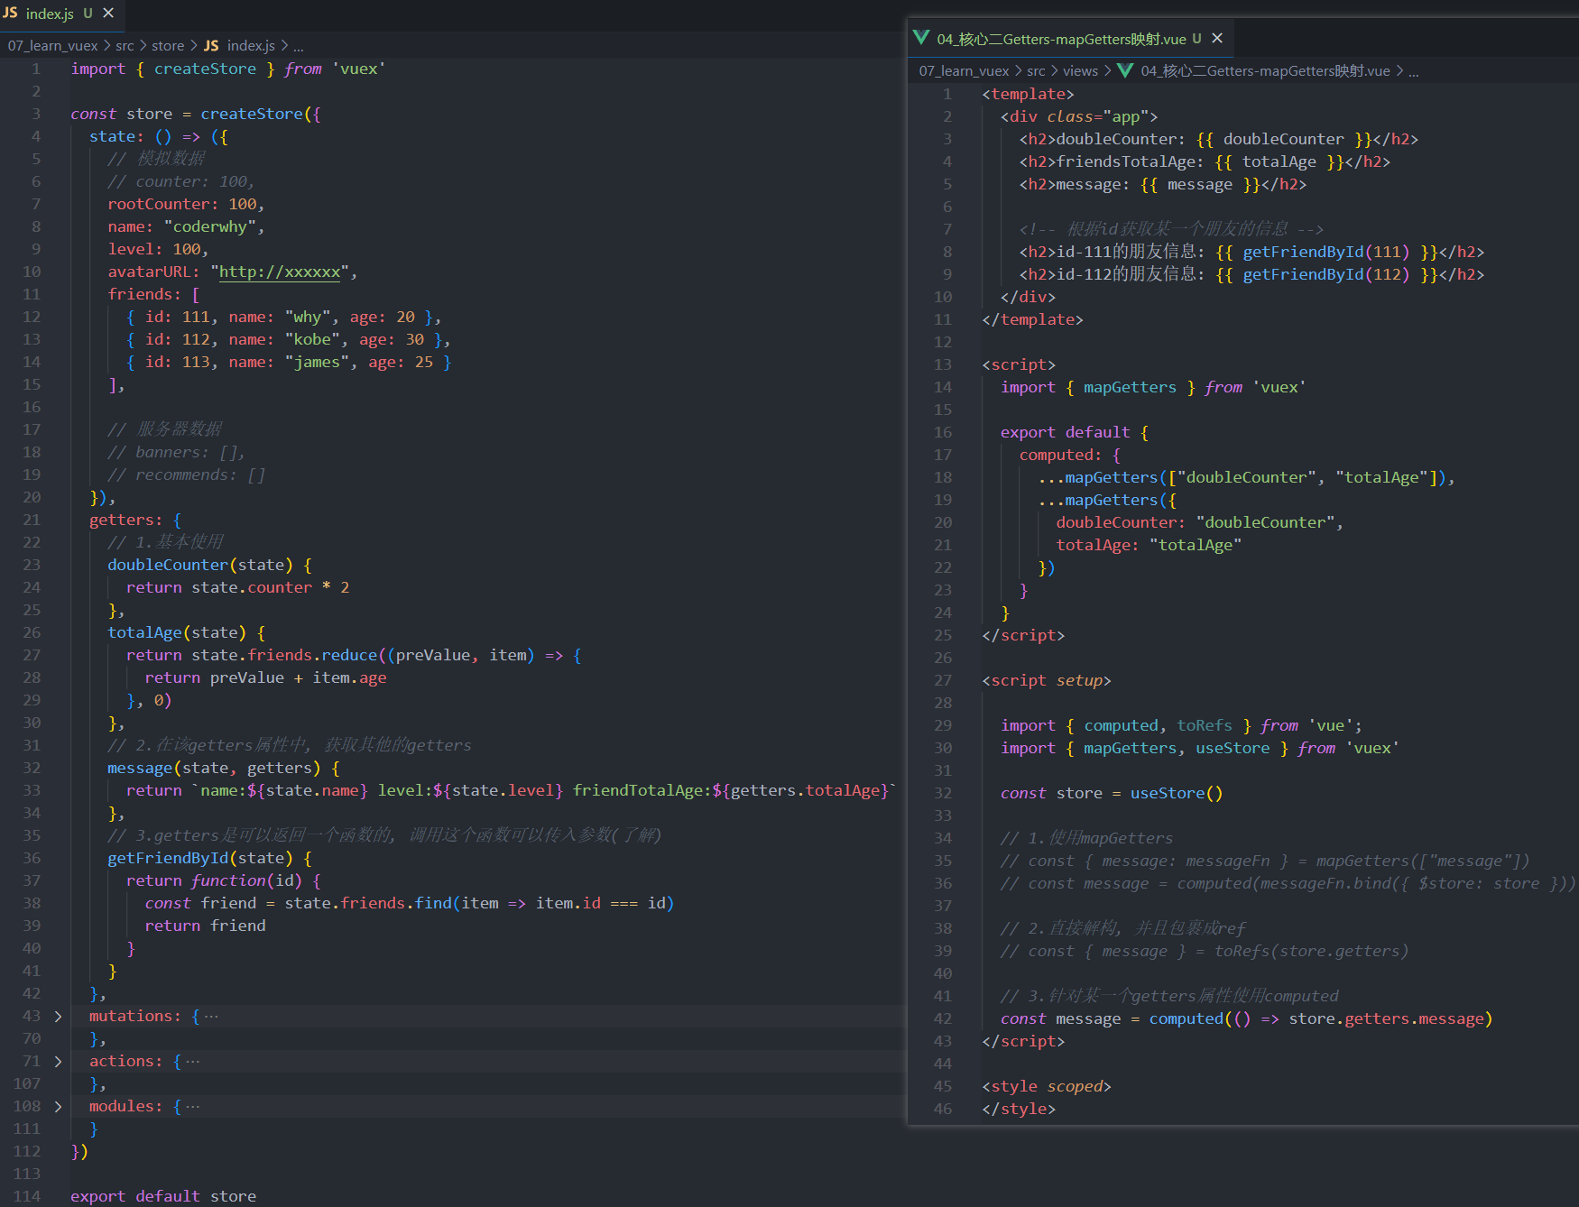Click the .vue filename in right breadcrumb
The width and height of the screenshot is (1579, 1207).
click(x=1265, y=70)
